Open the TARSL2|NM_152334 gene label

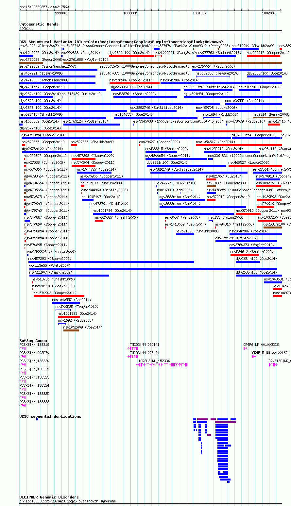coord(154,361)
